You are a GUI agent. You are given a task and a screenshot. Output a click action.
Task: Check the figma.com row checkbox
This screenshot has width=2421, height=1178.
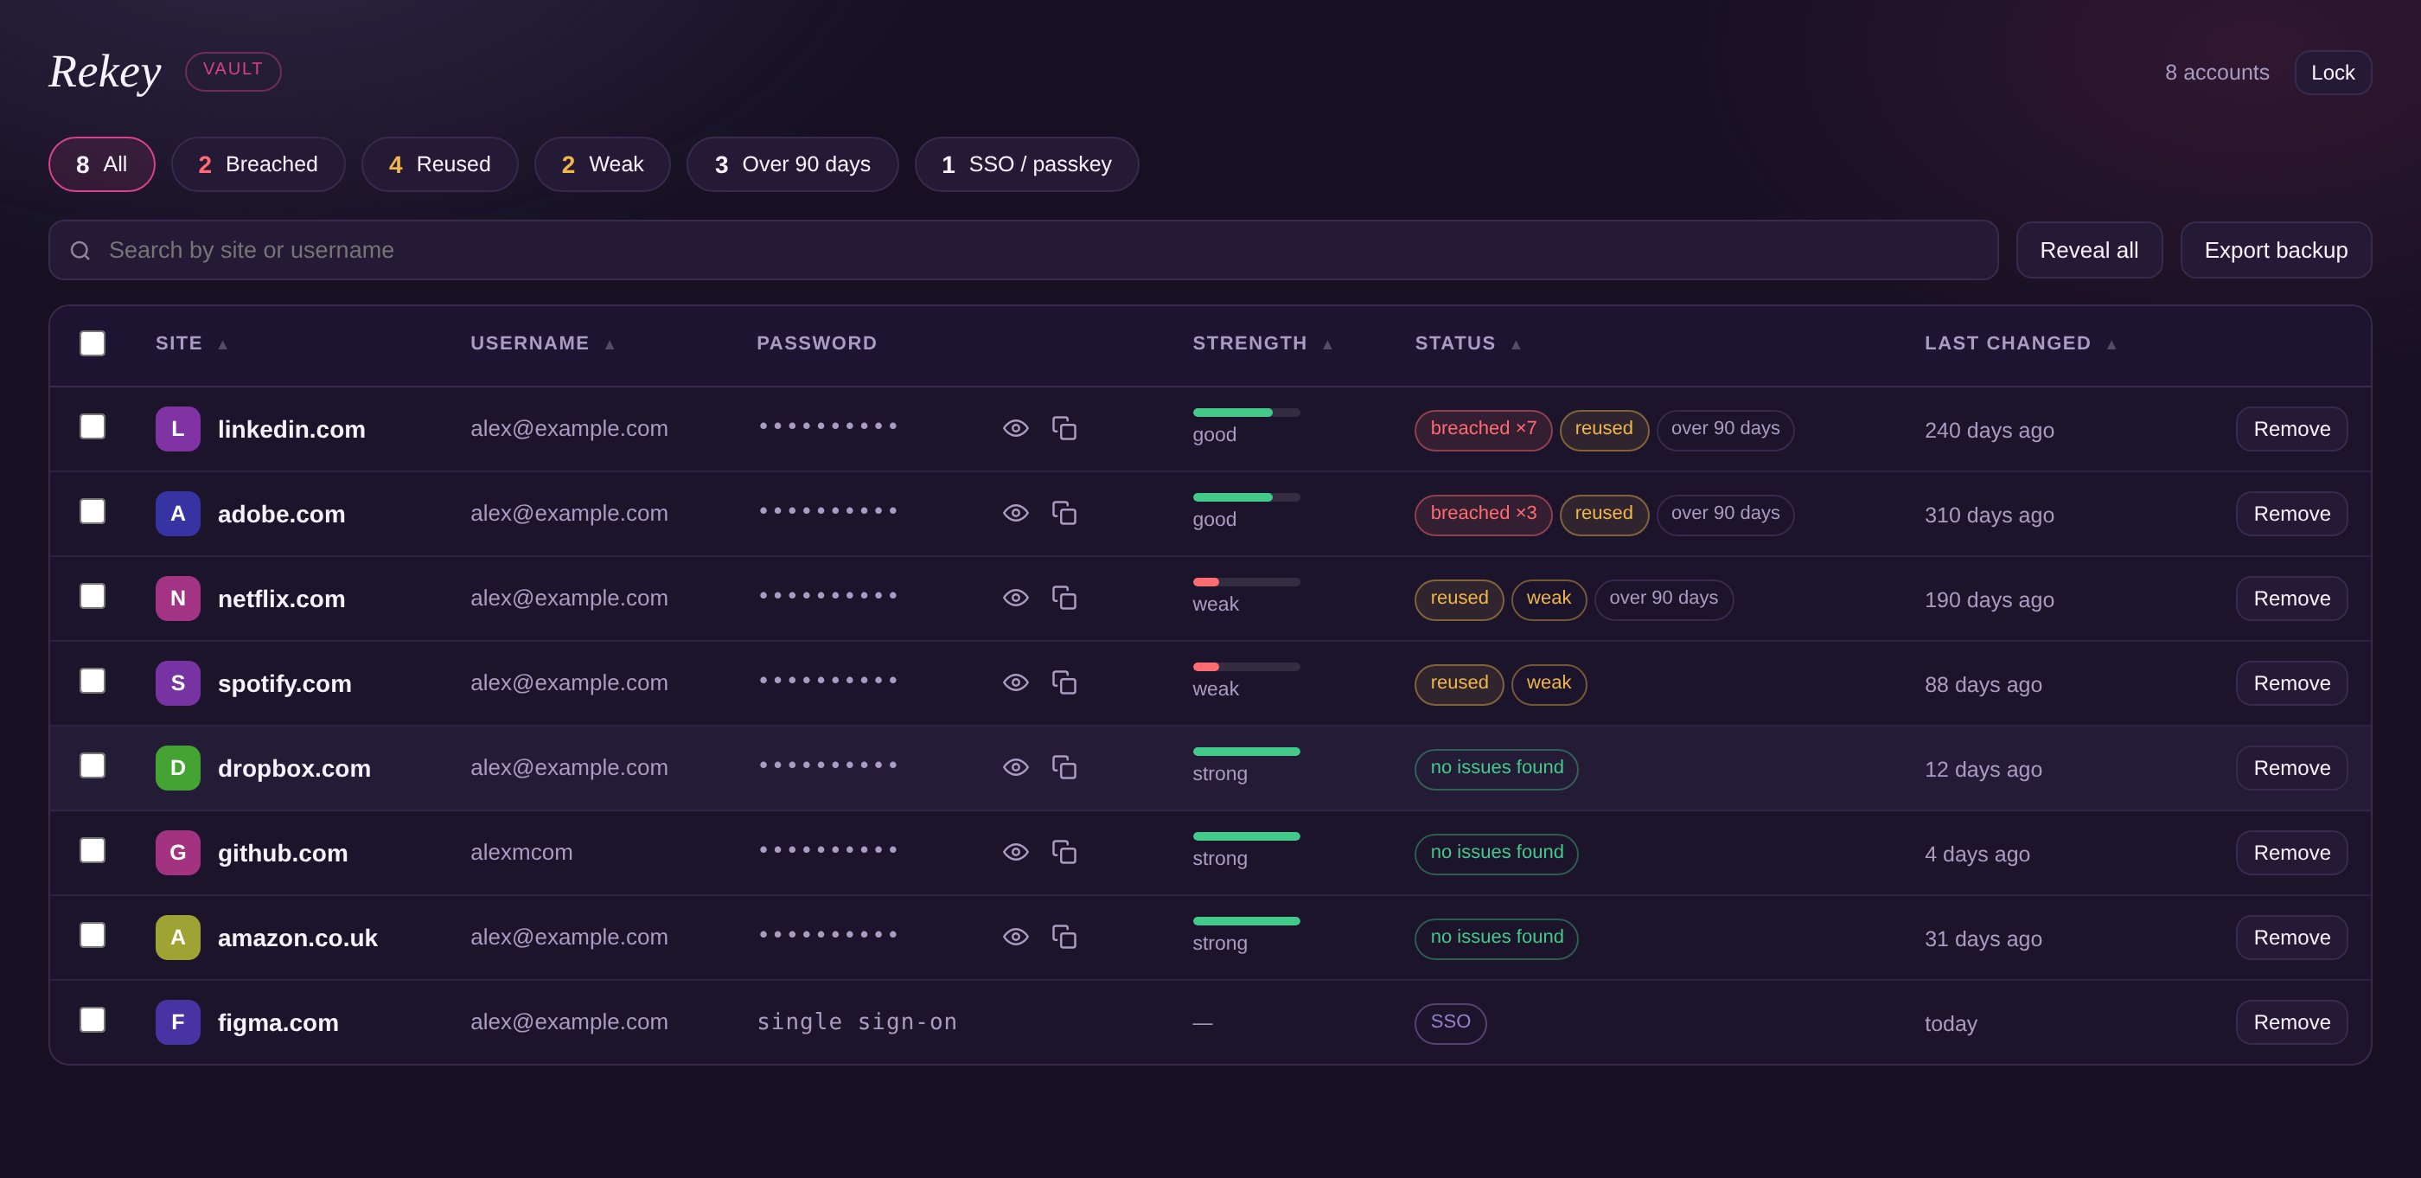(93, 1019)
